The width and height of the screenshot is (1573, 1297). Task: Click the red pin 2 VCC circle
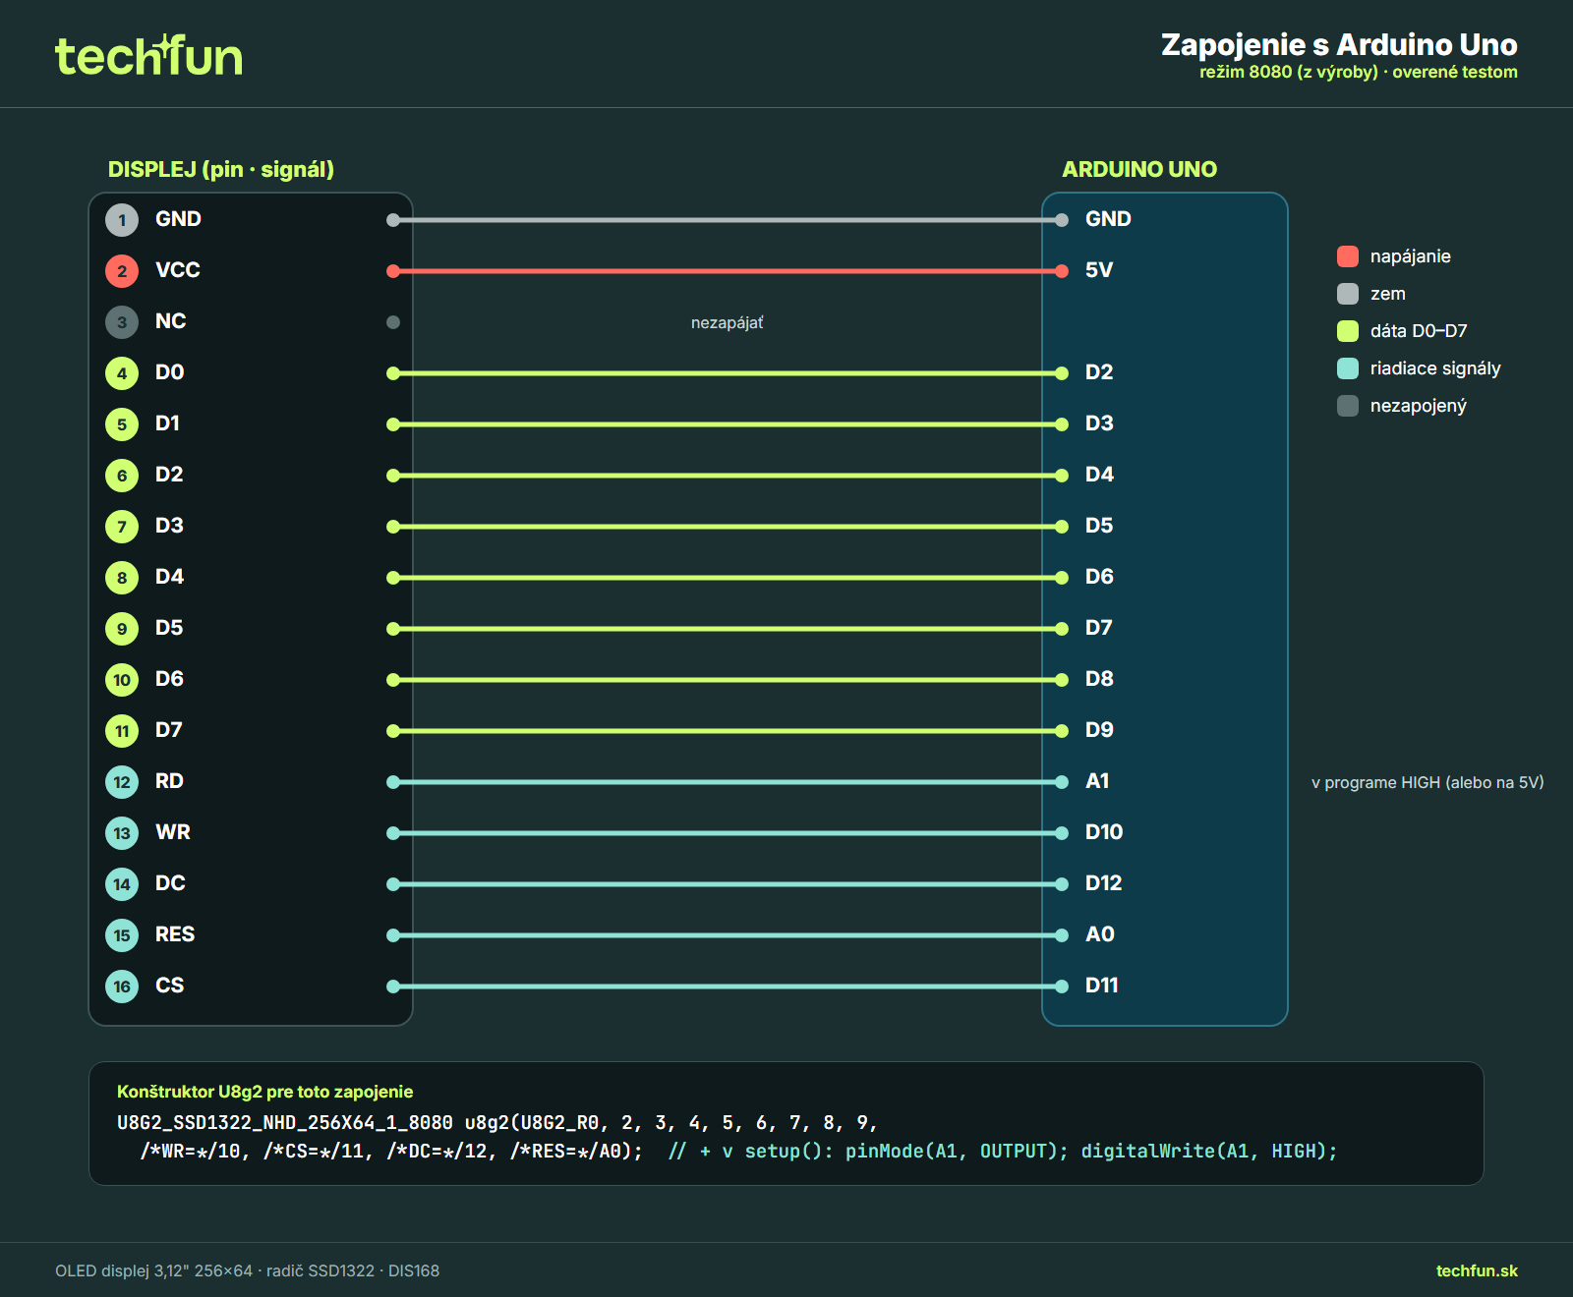[122, 271]
